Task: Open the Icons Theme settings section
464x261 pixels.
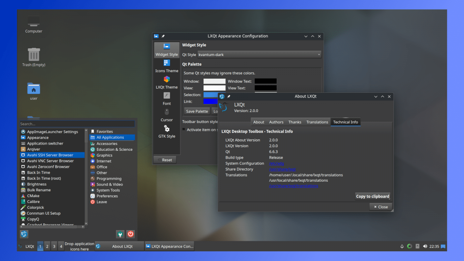Action: (167, 66)
